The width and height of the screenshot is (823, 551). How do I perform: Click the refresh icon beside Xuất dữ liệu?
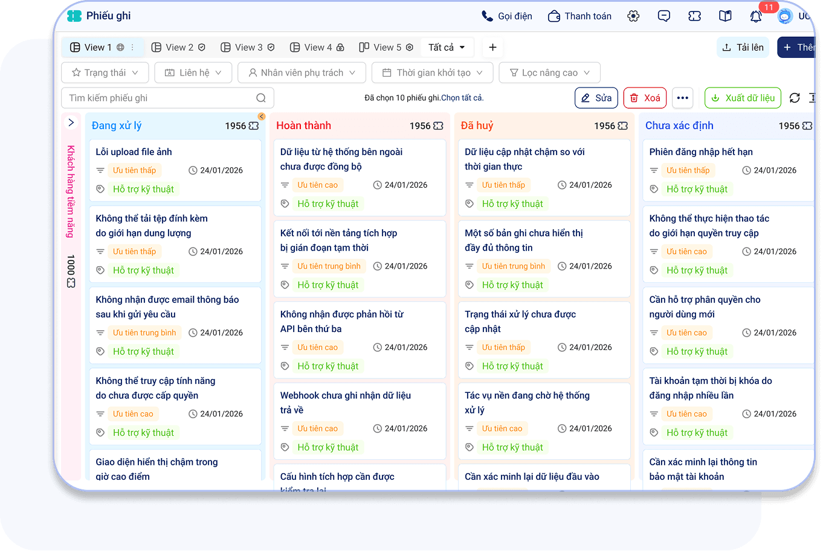click(x=795, y=98)
